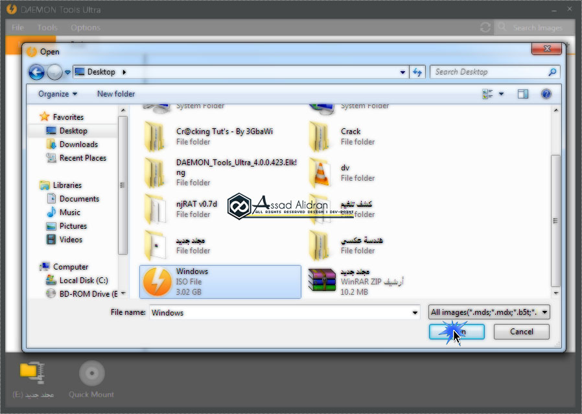The image size is (582, 414).
Task: Click the Windows file name text
Action: [x=192, y=271]
